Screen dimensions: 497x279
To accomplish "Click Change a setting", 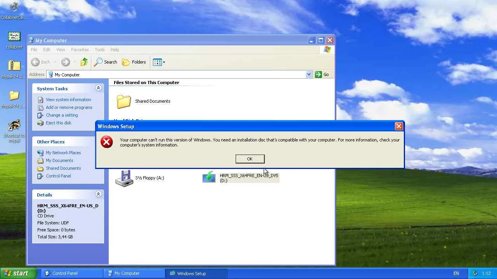I will (62, 115).
